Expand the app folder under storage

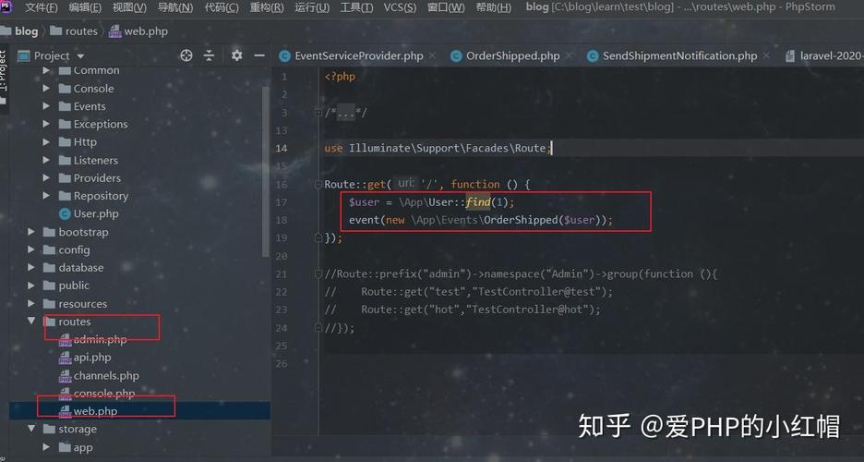pos(46,447)
